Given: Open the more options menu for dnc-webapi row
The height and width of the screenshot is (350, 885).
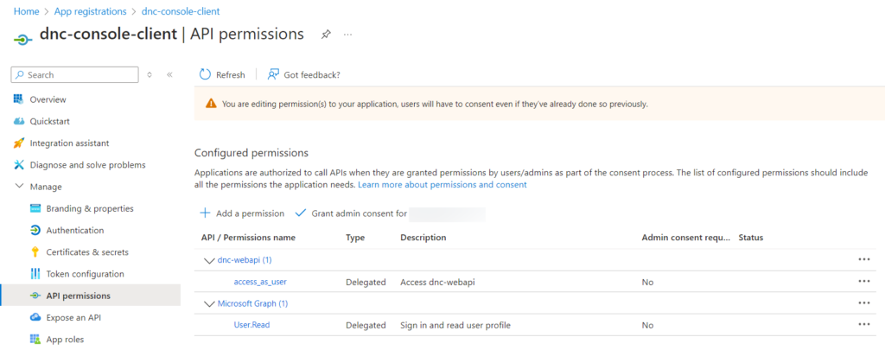Looking at the screenshot, I should [863, 259].
